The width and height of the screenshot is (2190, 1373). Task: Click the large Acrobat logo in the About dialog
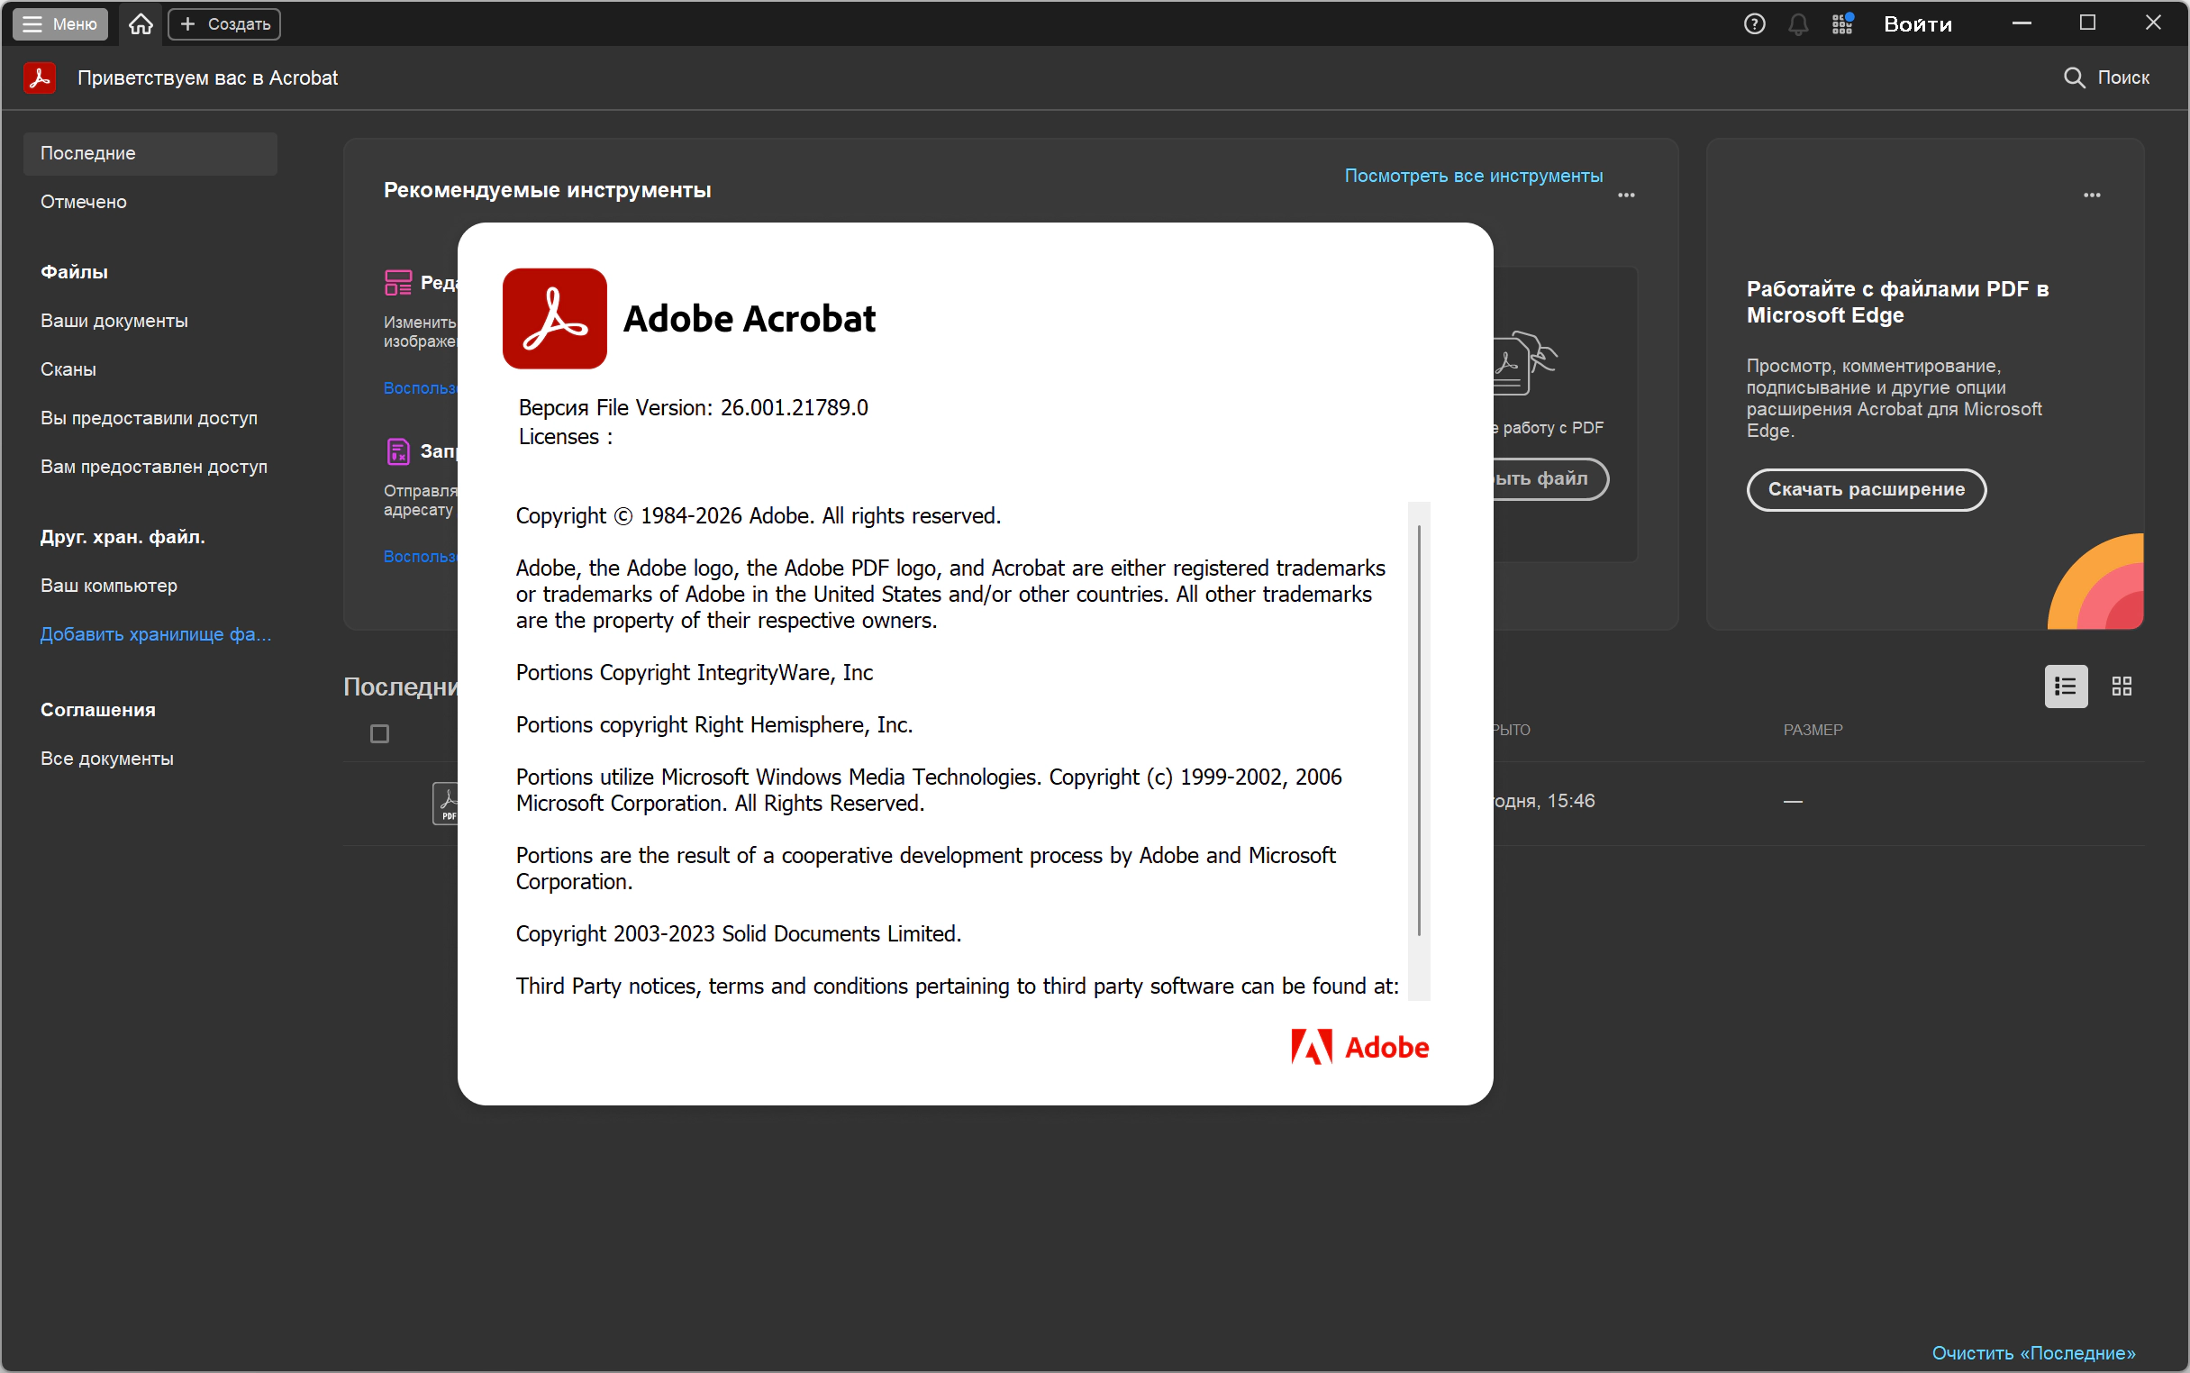pos(555,319)
